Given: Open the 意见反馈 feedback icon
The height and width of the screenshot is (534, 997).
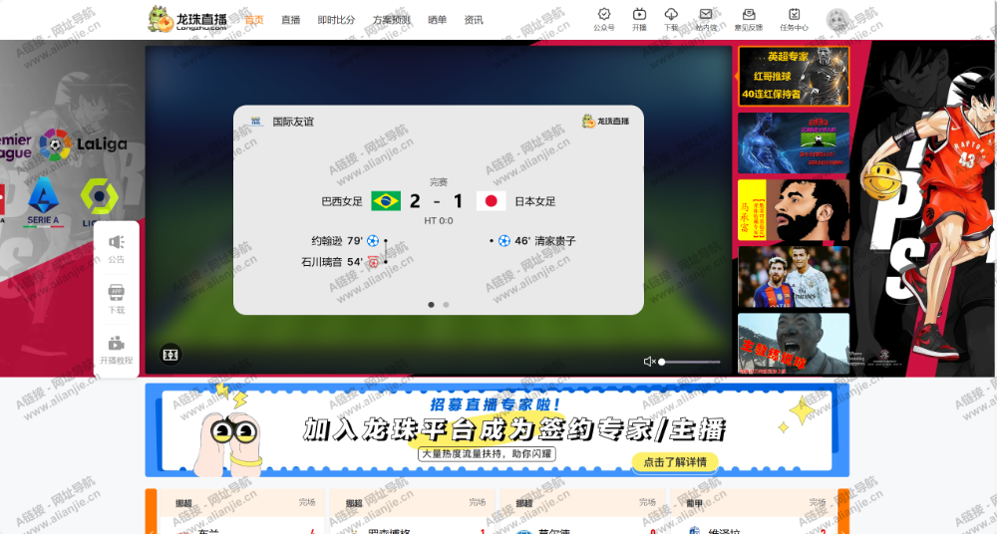Looking at the screenshot, I should coord(749,15).
